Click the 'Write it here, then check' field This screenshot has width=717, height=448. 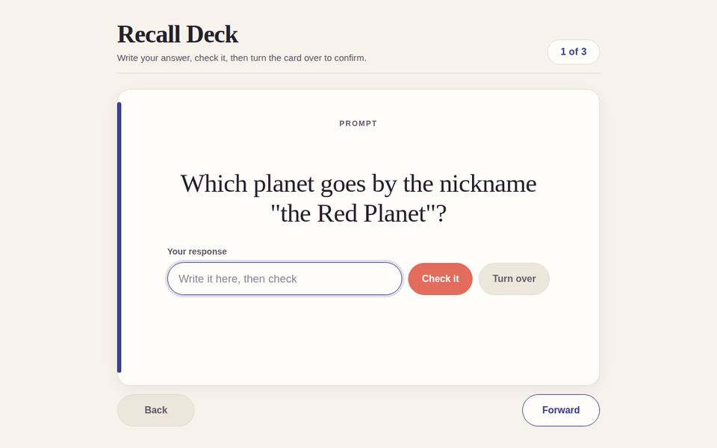click(x=285, y=279)
